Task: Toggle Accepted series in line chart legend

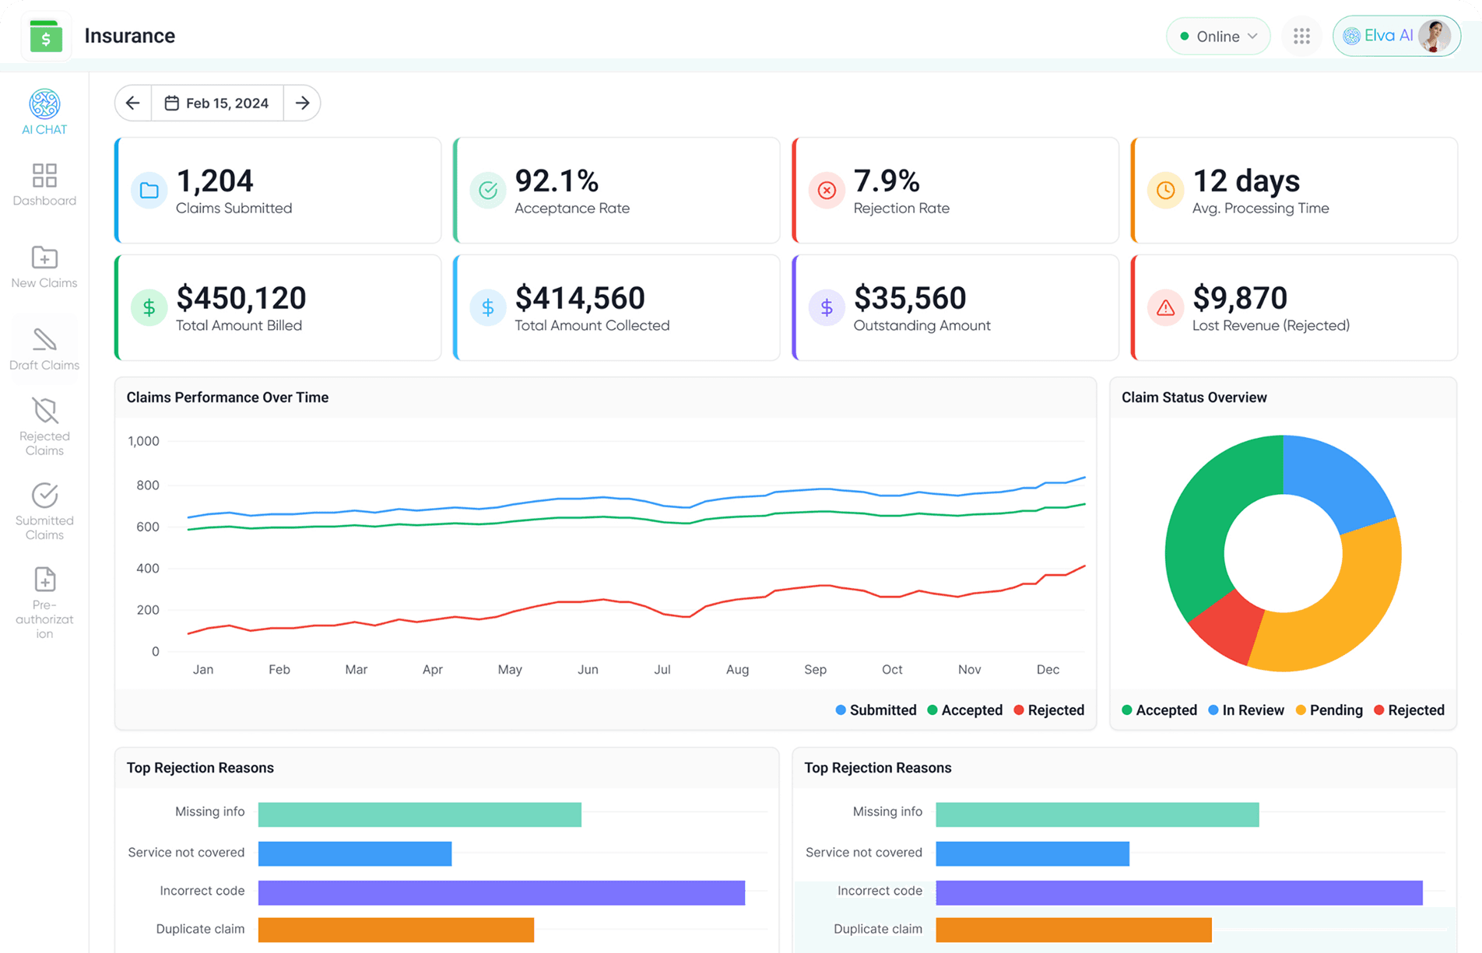Action: click(964, 710)
